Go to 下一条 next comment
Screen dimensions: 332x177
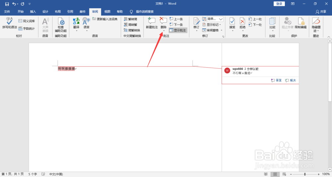coord(176,25)
